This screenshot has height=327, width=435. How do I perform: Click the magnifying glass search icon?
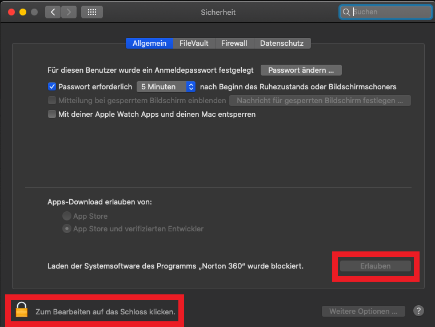pos(346,12)
